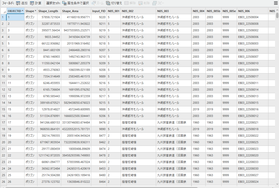
Task: Select the N05_005e column header
Action: [x=229, y=11]
